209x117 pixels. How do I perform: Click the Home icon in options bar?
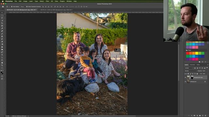coord(3,6)
